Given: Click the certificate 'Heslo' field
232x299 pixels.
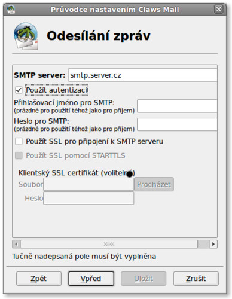Looking at the screenshot, I should (88, 198).
